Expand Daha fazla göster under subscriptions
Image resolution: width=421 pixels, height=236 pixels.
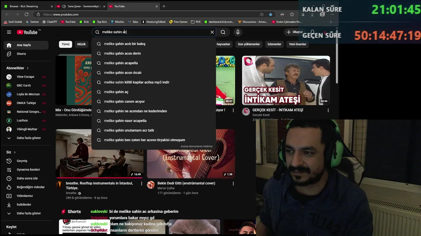pyautogui.click(x=26, y=138)
